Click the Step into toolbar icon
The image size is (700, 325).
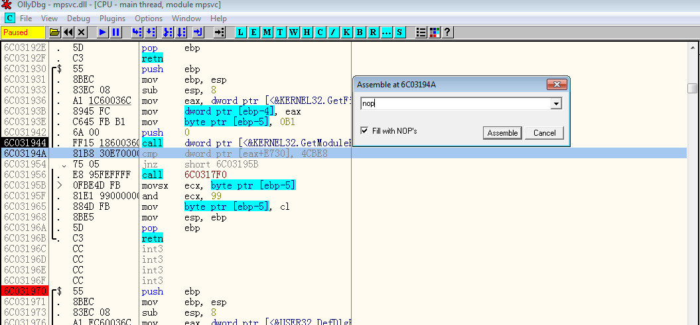[137, 32]
